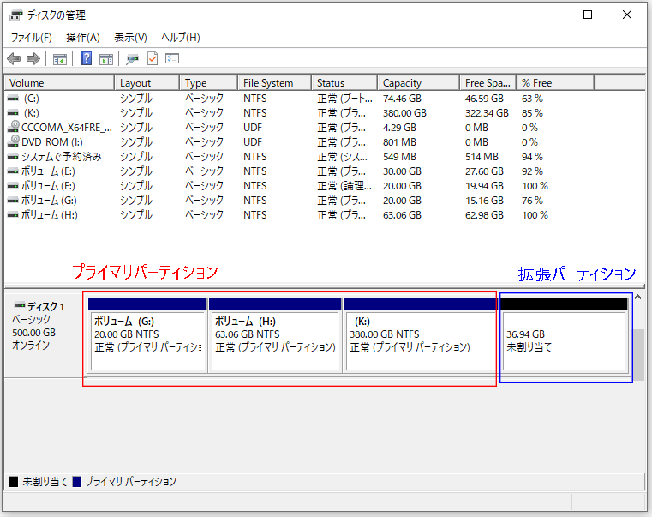
Task: Click the Forward arrow toolbar icon
Action: (33, 58)
